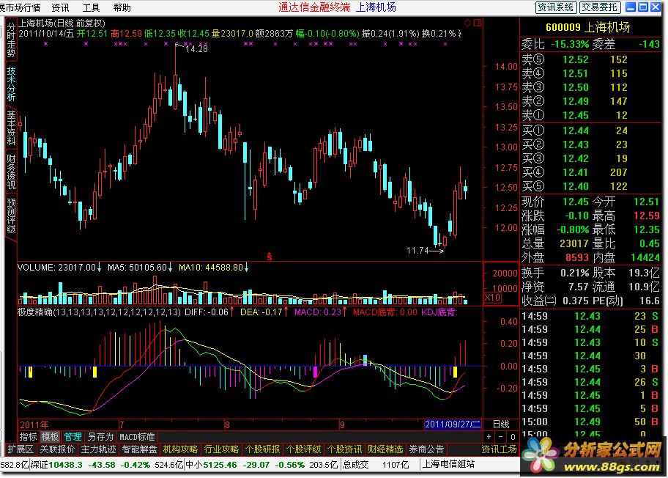The height and width of the screenshot is (478, 668).
Task: Click the 日线 period label
Action: pos(501,424)
